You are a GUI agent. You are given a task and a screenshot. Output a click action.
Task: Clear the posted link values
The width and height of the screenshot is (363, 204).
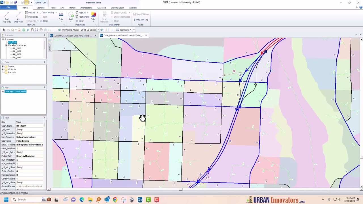tap(44, 21)
